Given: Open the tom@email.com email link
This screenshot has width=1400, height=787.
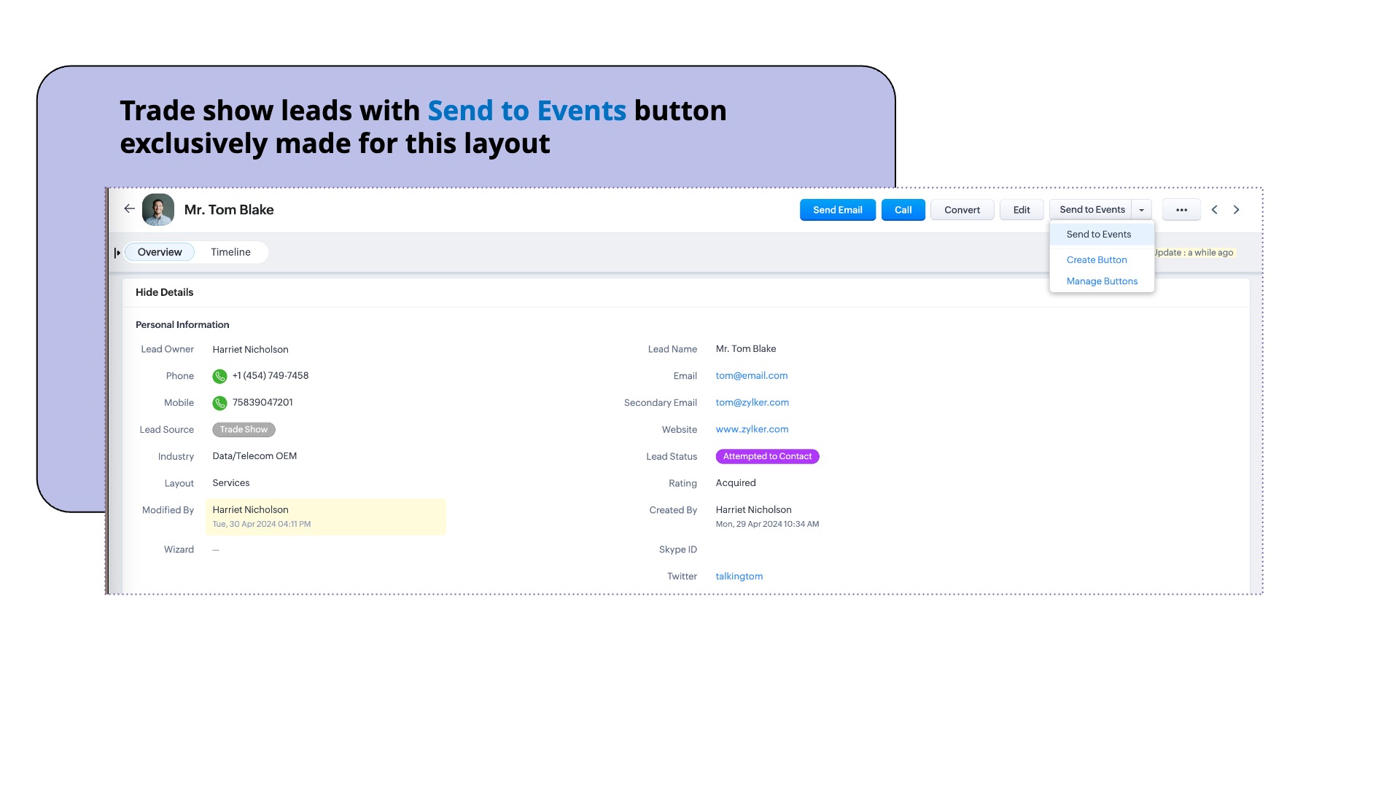Looking at the screenshot, I should tap(752, 376).
